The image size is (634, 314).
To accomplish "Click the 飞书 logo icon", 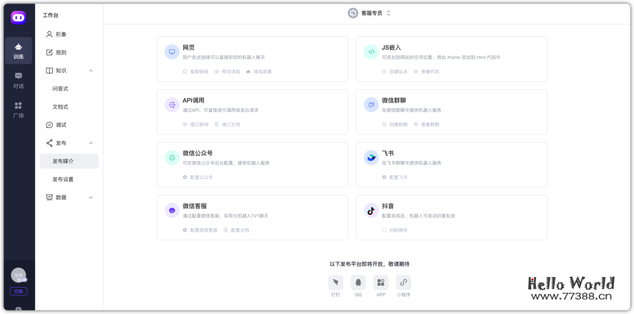I will (x=371, y=158).
